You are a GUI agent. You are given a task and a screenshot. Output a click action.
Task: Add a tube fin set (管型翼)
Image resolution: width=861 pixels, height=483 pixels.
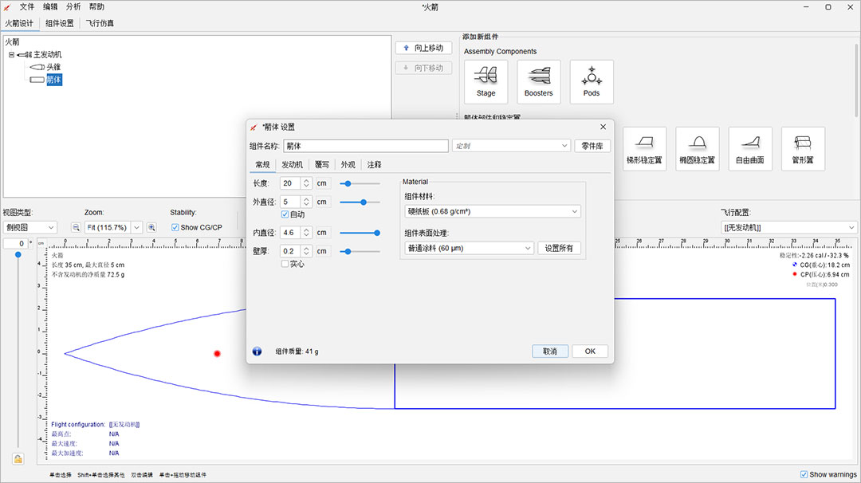tap(803, 148)
